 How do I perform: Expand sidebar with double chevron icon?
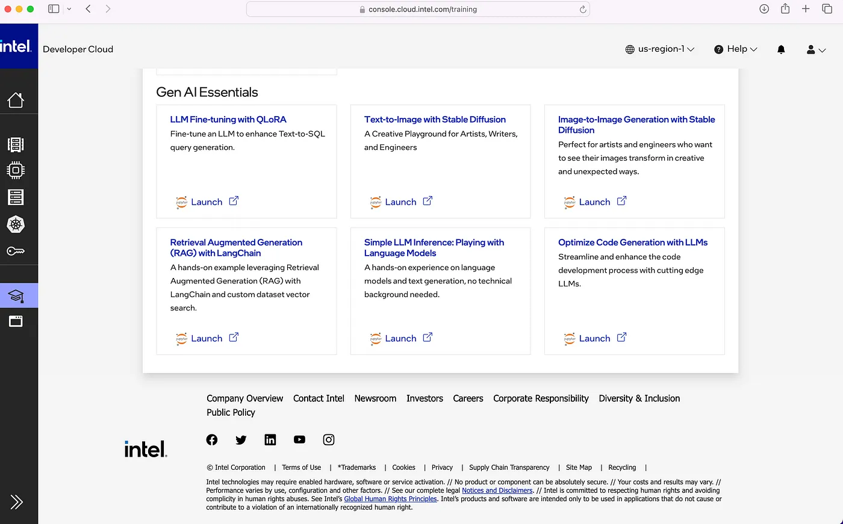pos(16,502)
